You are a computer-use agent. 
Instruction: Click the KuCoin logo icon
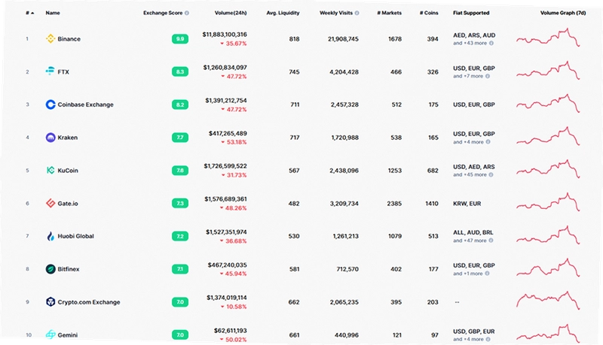click(x=51, y=170)
